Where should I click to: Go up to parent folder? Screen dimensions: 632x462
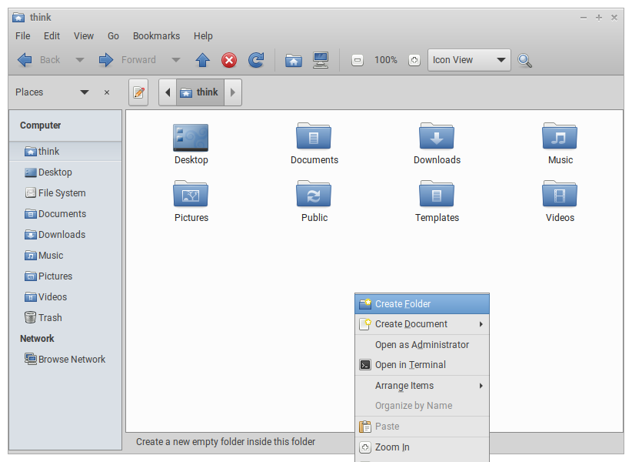pos(203,60)
